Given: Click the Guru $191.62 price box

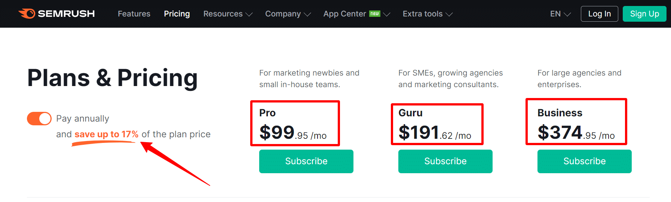Looking at the screenshot, I should [x=437, y=124].
